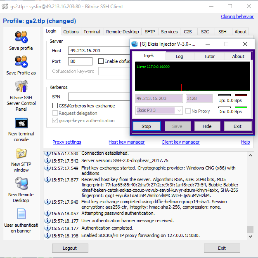Launch New Remote Desktop

21,183
